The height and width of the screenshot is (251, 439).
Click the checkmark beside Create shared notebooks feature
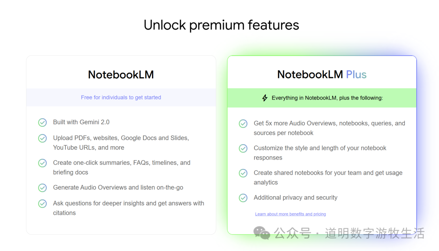click(x=243, y=173)
